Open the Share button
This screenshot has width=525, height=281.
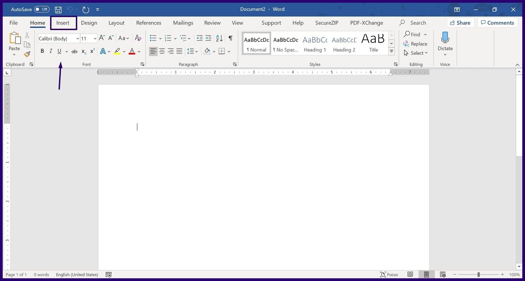[460, 23]
